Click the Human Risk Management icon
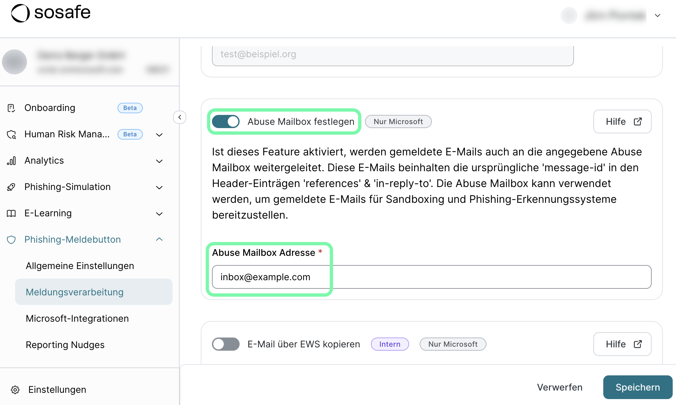The width and height of the screenshot is (676, 405). pos(12,134)
